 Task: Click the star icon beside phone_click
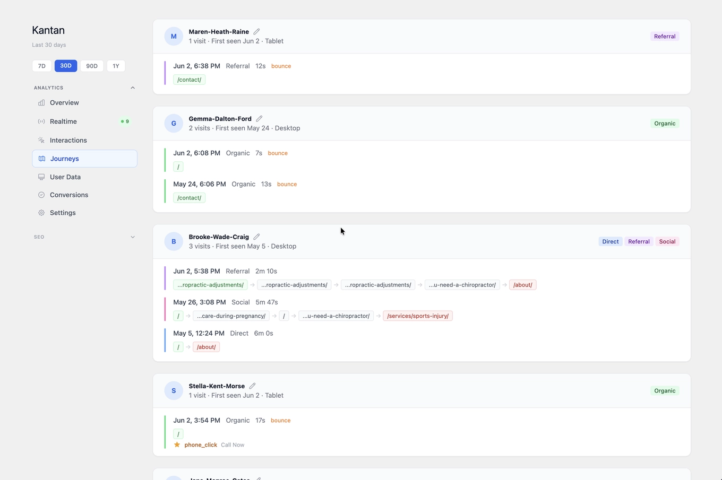(x=177, y=444)
